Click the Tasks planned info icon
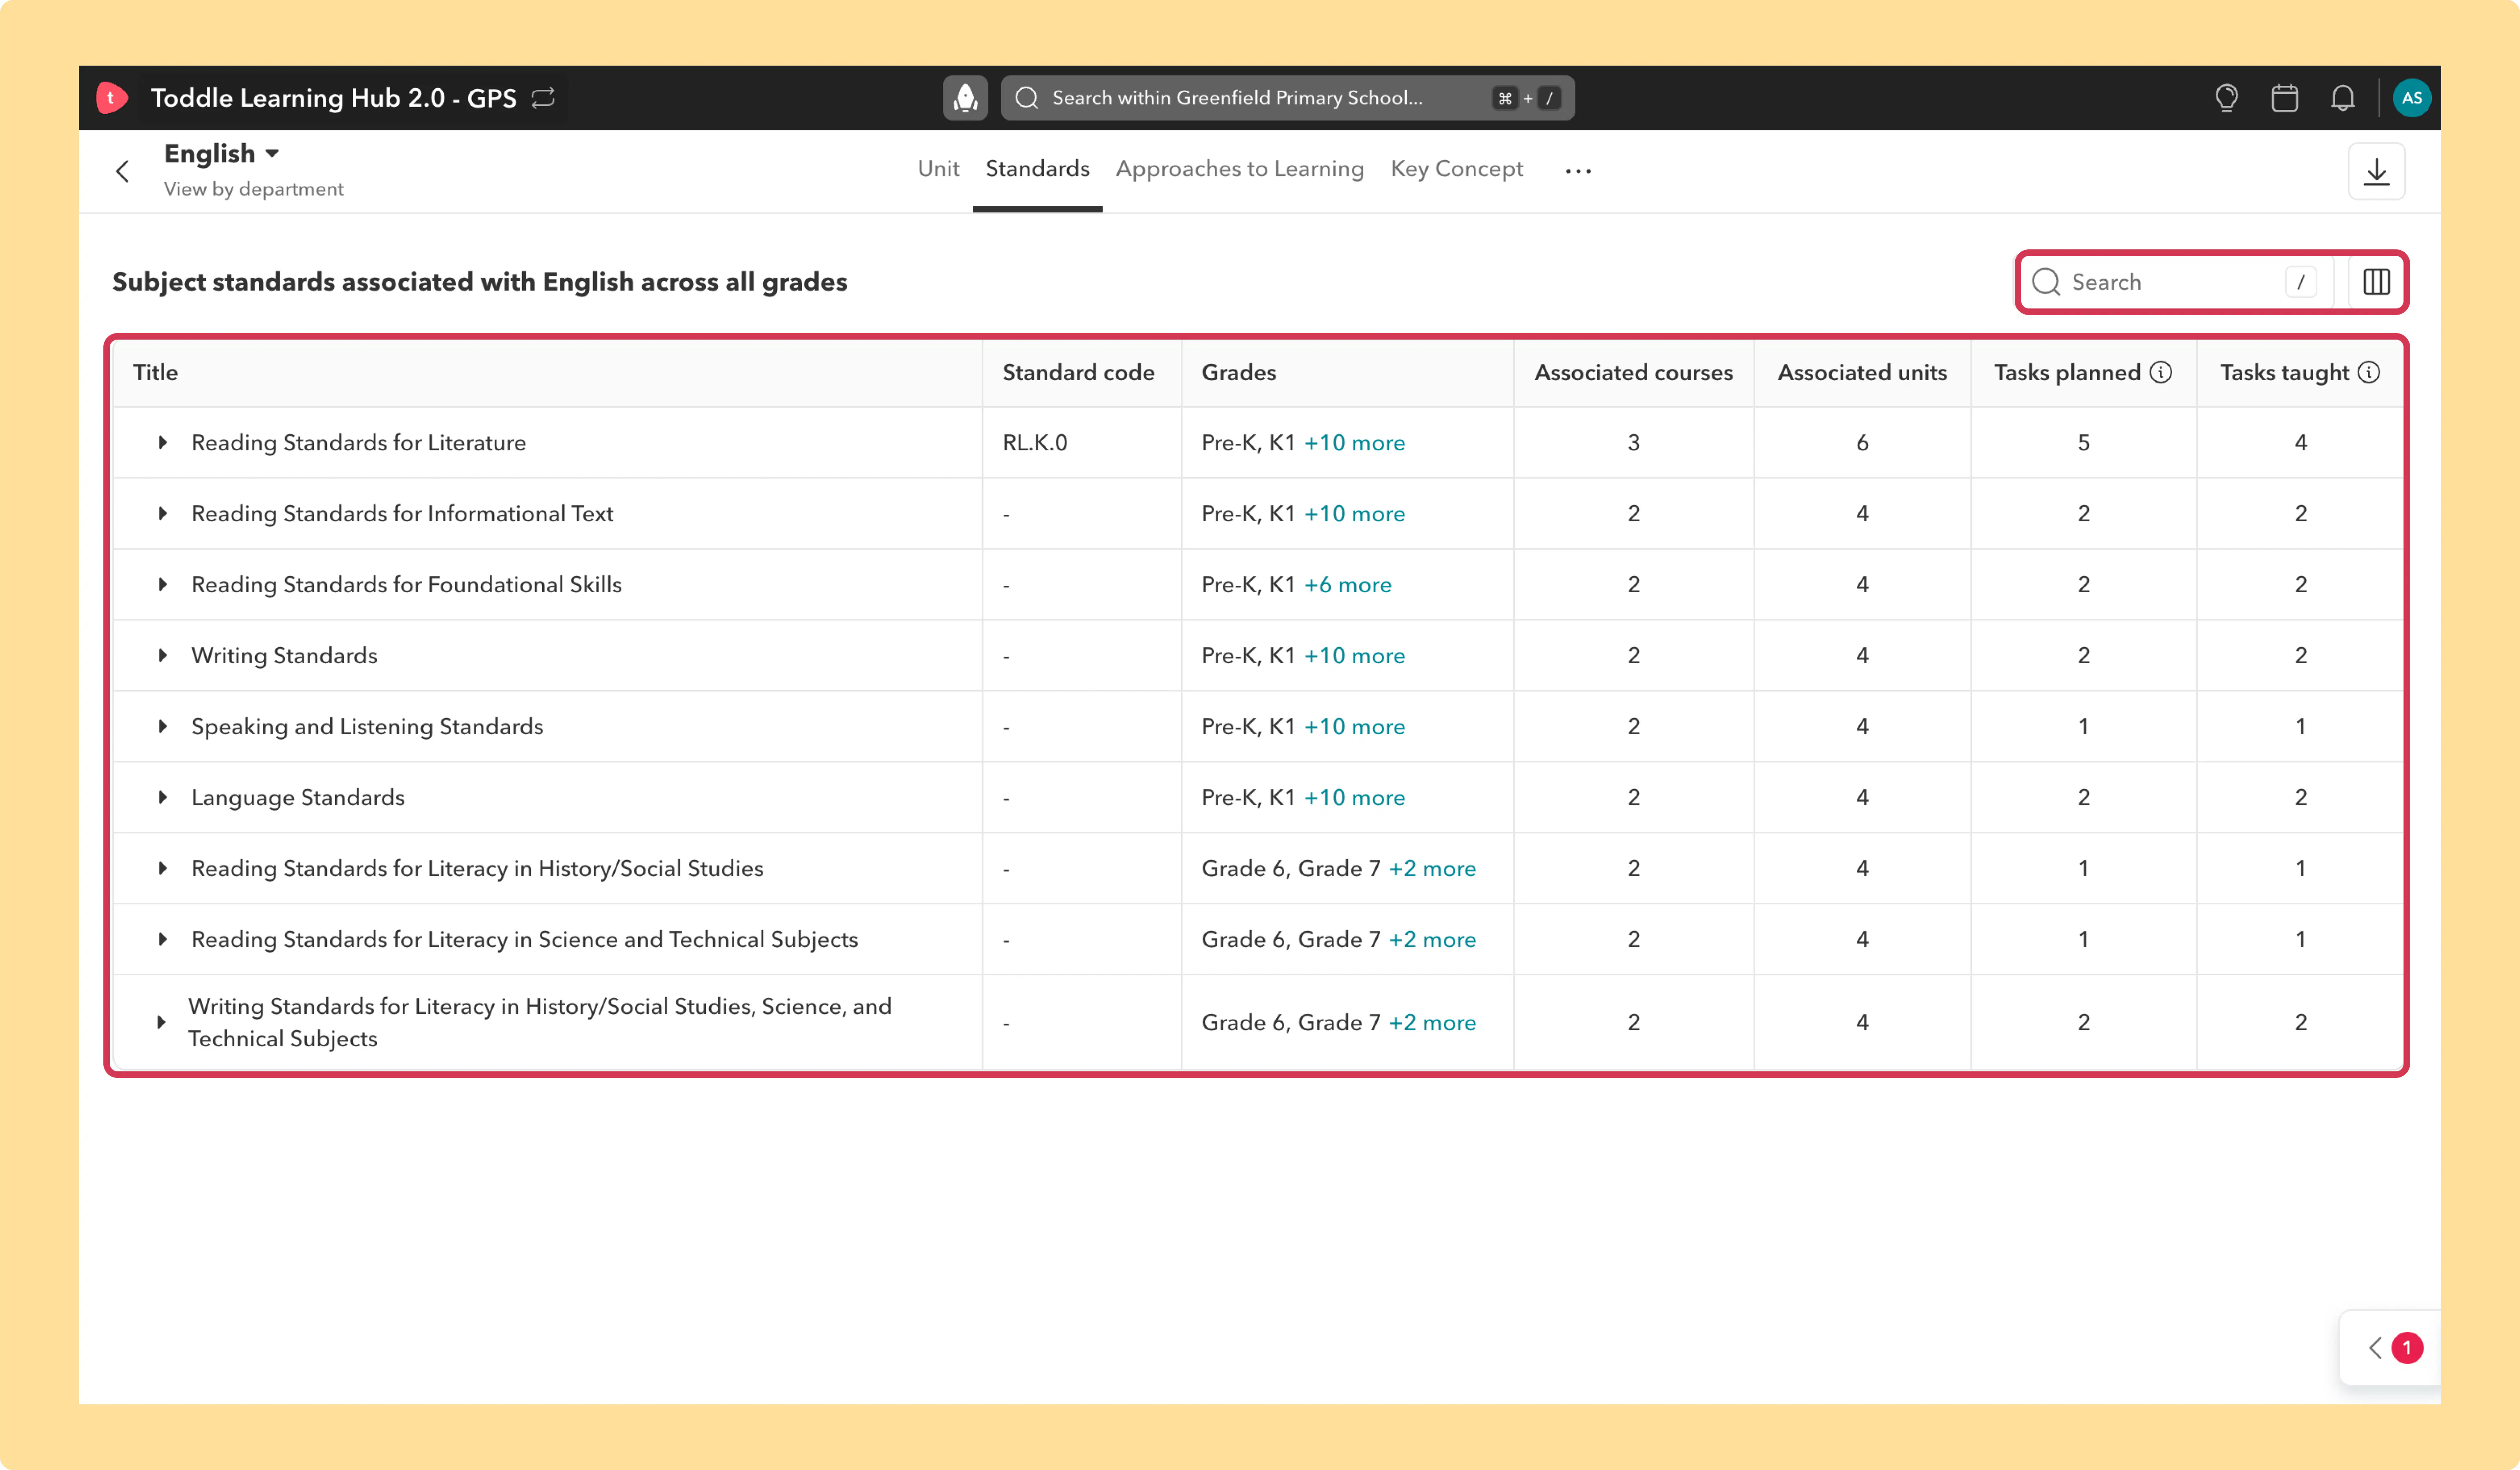Viewport: 2520px width, 1470px height. click(x=2161, y=372)
